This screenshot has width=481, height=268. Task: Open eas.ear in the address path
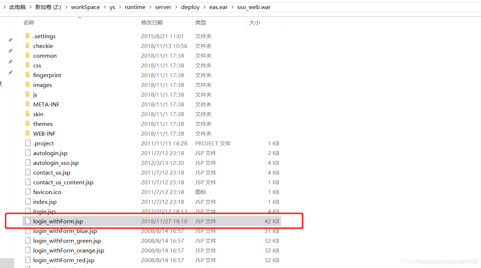pyautogui.click(x=218, y=7)
